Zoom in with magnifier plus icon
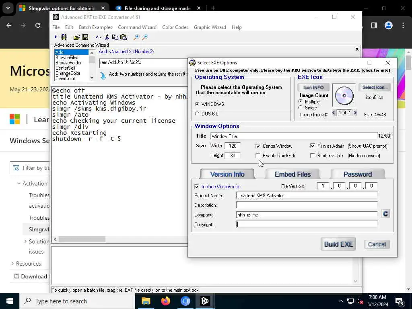This screenshot has width=412, height=309. coord(136,37)
